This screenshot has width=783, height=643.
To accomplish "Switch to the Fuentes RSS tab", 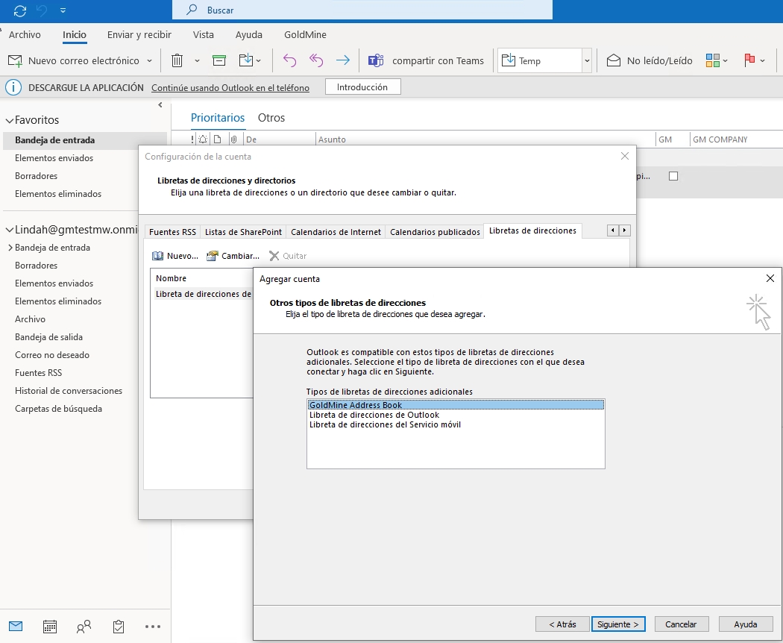I will pos(172,232).
